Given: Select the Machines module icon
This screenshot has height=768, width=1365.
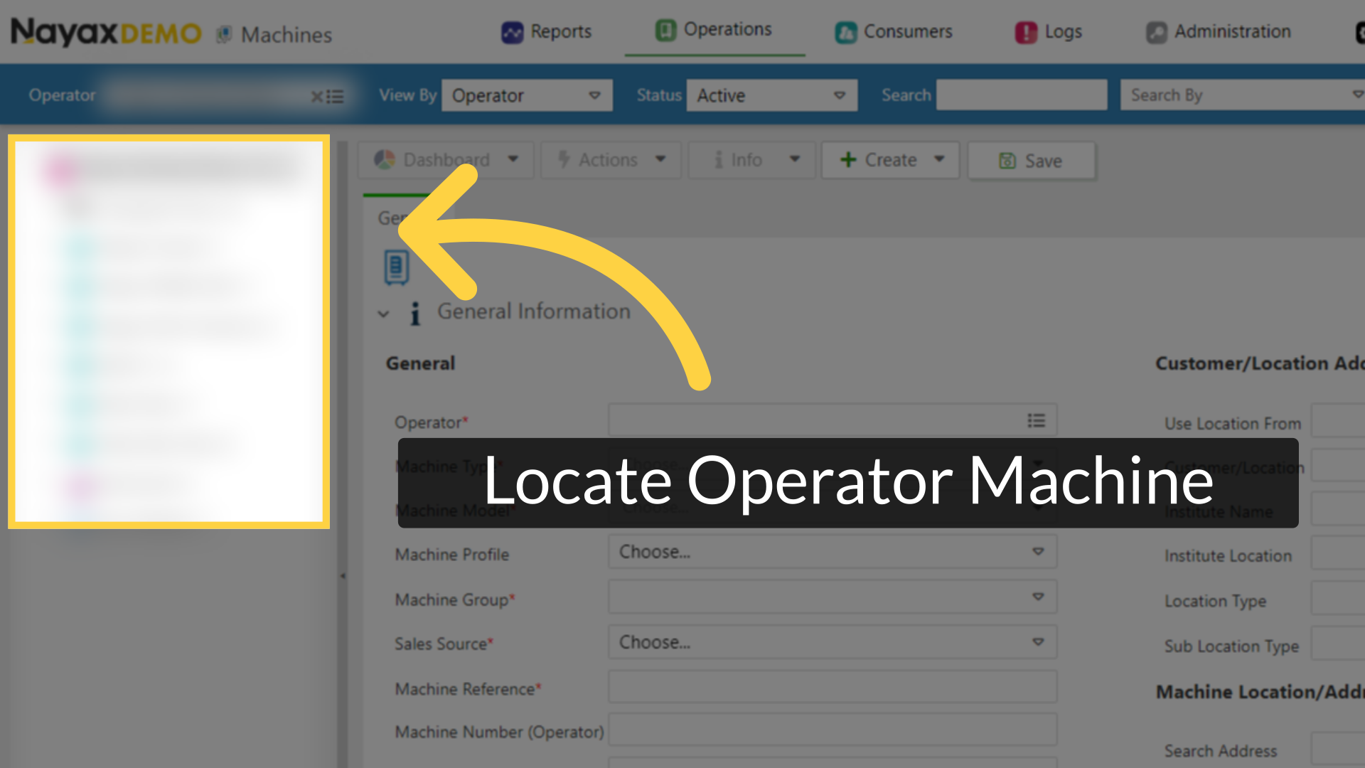Looking at the screenshot, I should (x=225, y=33).
